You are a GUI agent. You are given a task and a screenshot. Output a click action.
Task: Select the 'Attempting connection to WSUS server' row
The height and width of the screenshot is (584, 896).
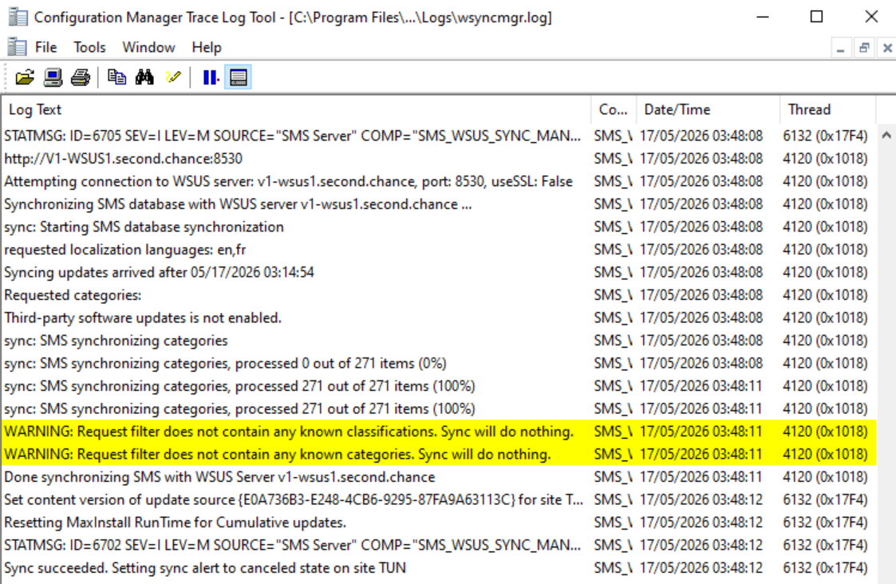[438, 182]
